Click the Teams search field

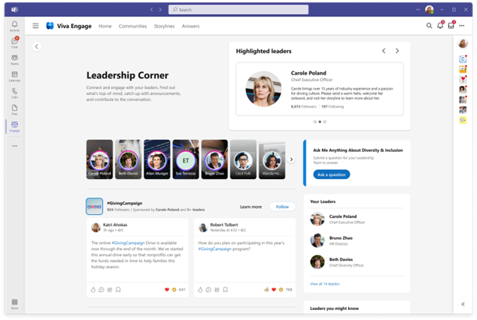(x=238, y=10)
